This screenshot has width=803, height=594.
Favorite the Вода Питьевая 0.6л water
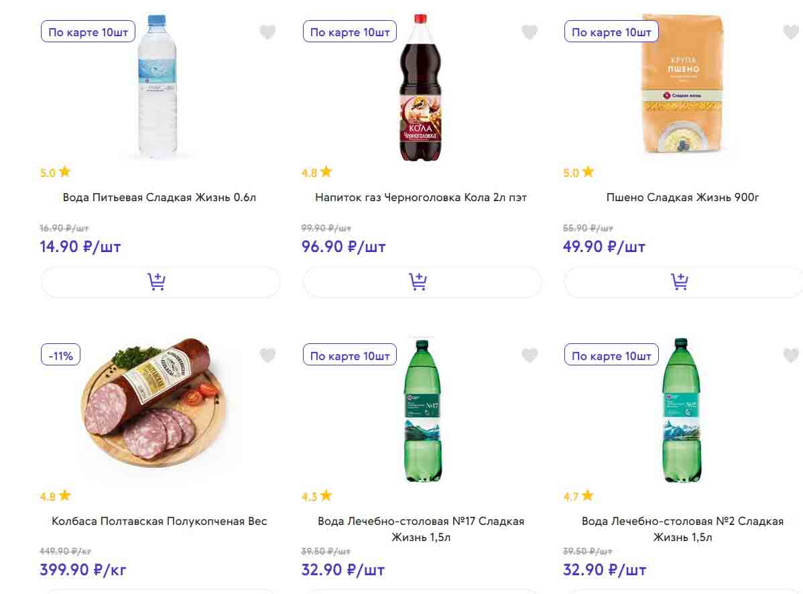(267, 32)
